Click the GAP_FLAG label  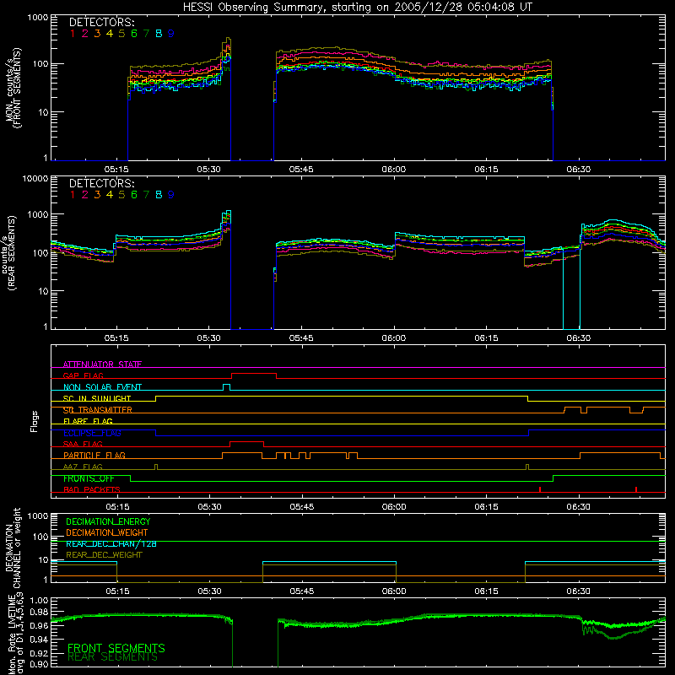[83, 375]
